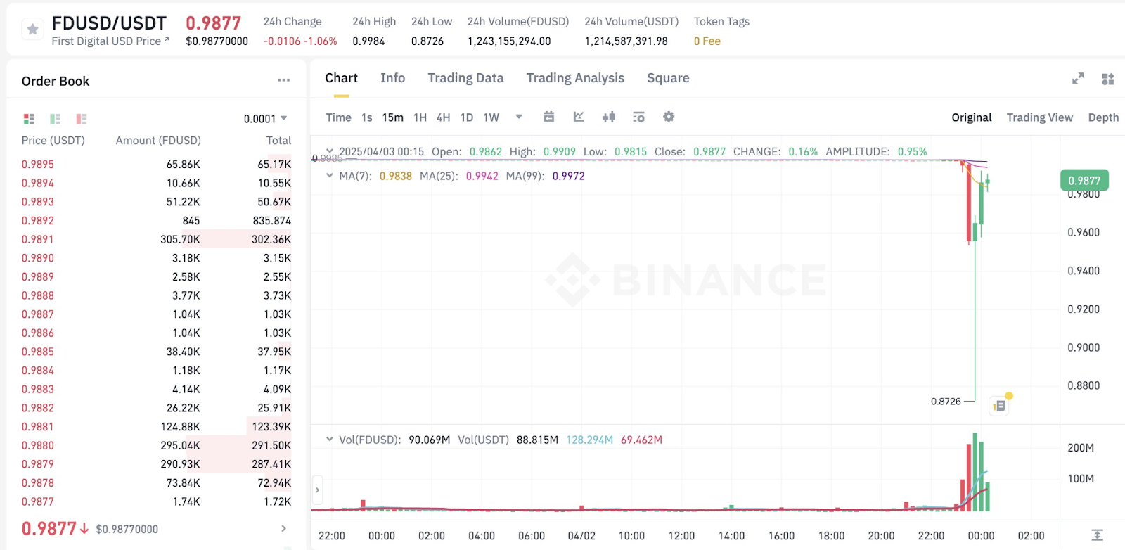Open the calendar date picker on chart toolbar
Screen dimensions: 1125x550
549,117
